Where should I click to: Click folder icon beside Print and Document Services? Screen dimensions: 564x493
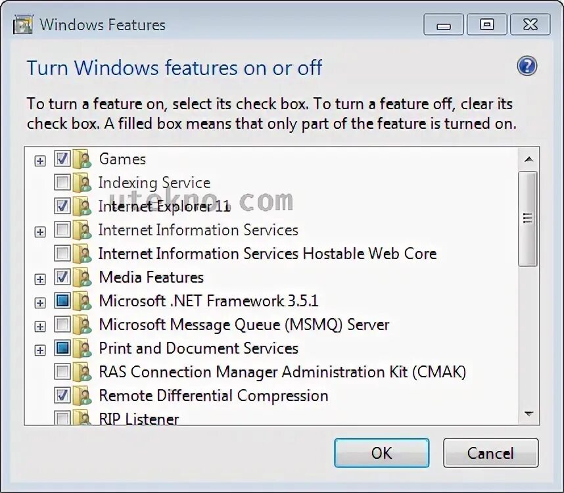coord(82,348)
